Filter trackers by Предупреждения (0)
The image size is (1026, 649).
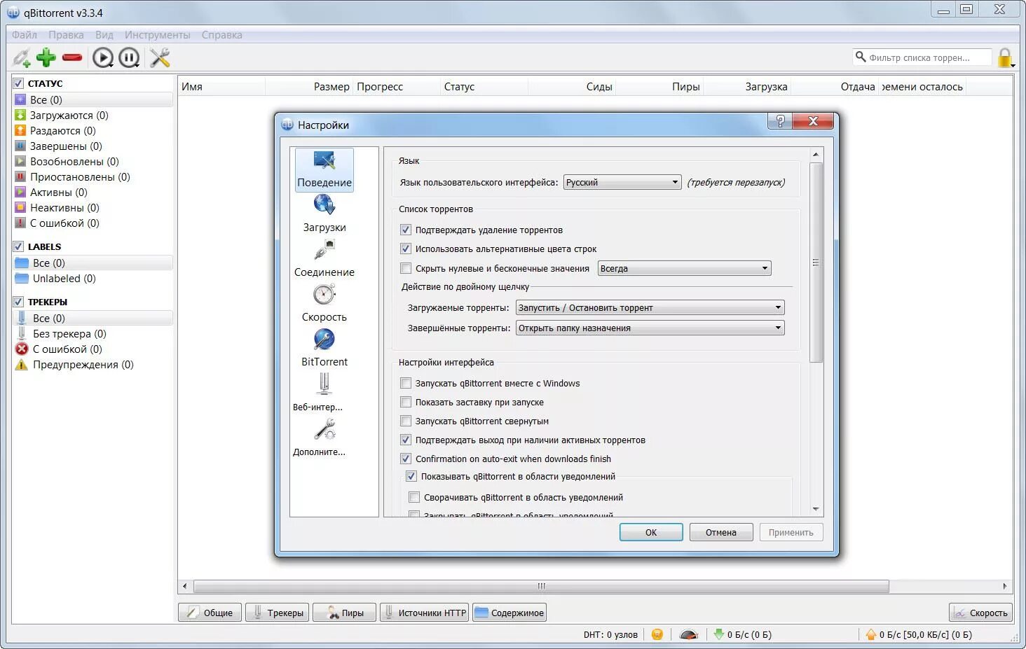point(93,365)
